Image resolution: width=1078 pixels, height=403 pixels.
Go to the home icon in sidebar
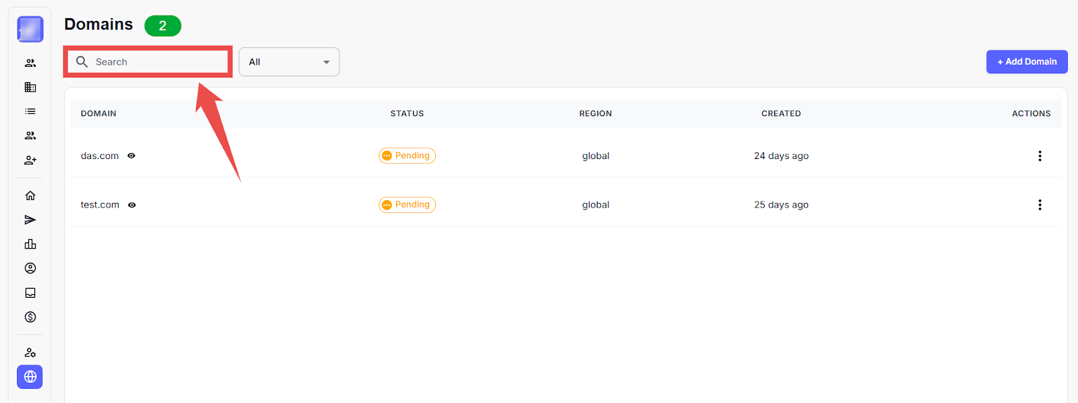click(x=30, y=195)
